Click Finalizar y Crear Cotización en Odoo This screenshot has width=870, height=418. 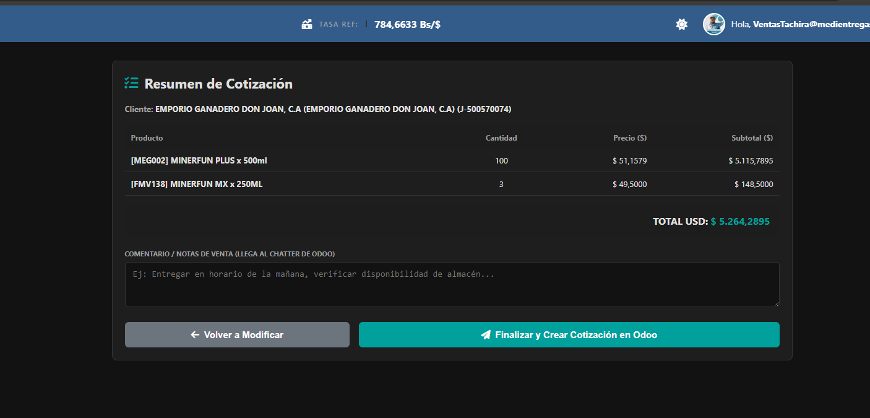pyautogui.click(x=569, y=334)
